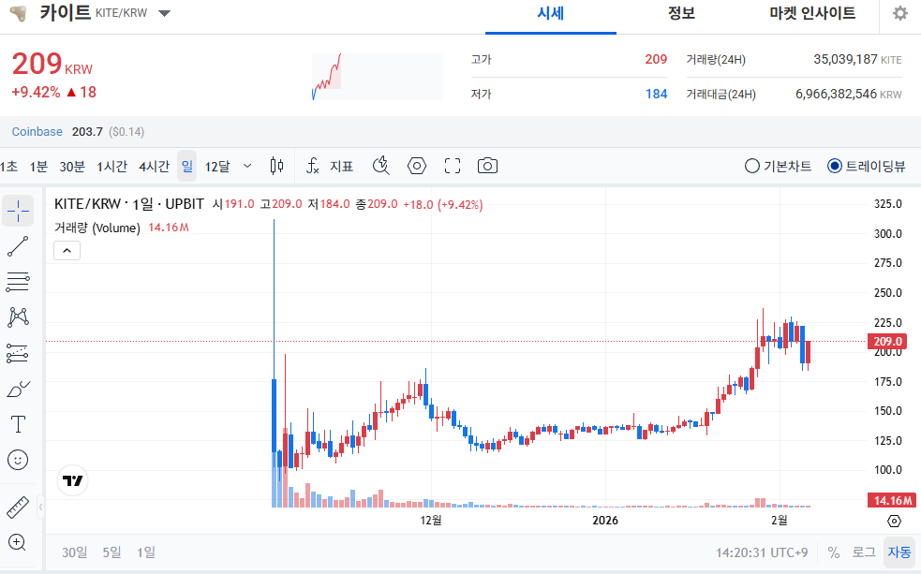This screenshot has width=921, height=574.
Task: Click the 30일 range button
Action: [74, 552]
